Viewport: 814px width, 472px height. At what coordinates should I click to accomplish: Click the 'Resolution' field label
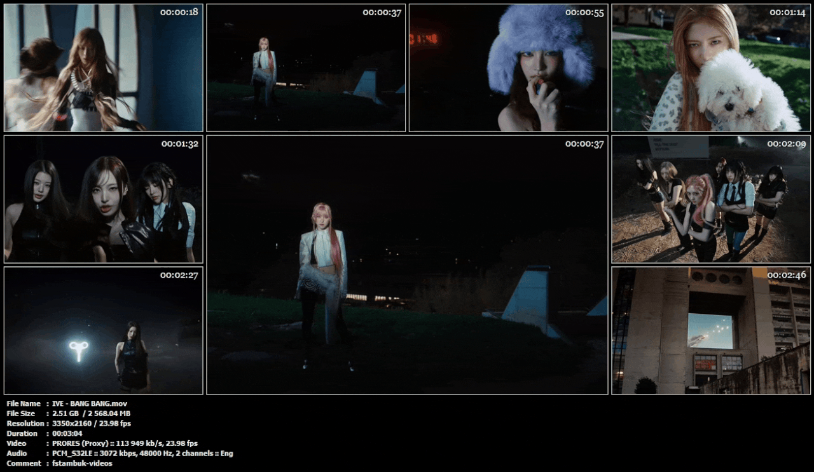25,424
